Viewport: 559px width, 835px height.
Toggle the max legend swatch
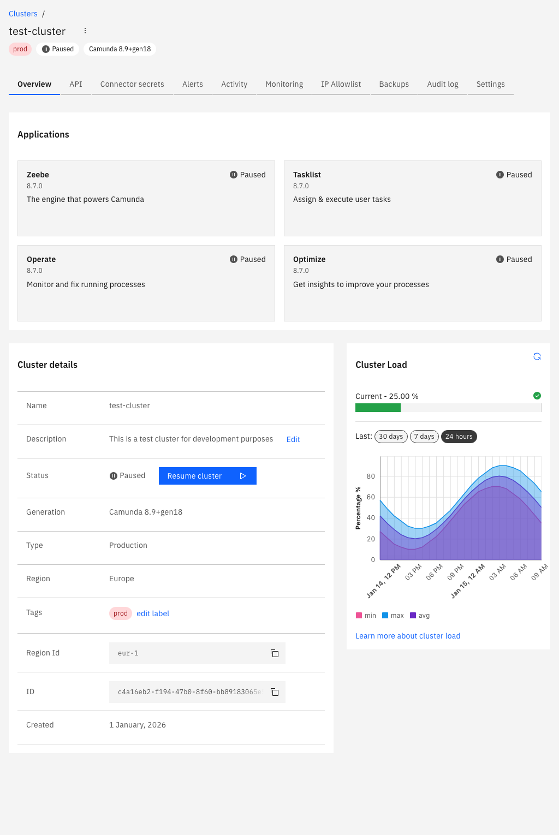(x=385, y=616)
